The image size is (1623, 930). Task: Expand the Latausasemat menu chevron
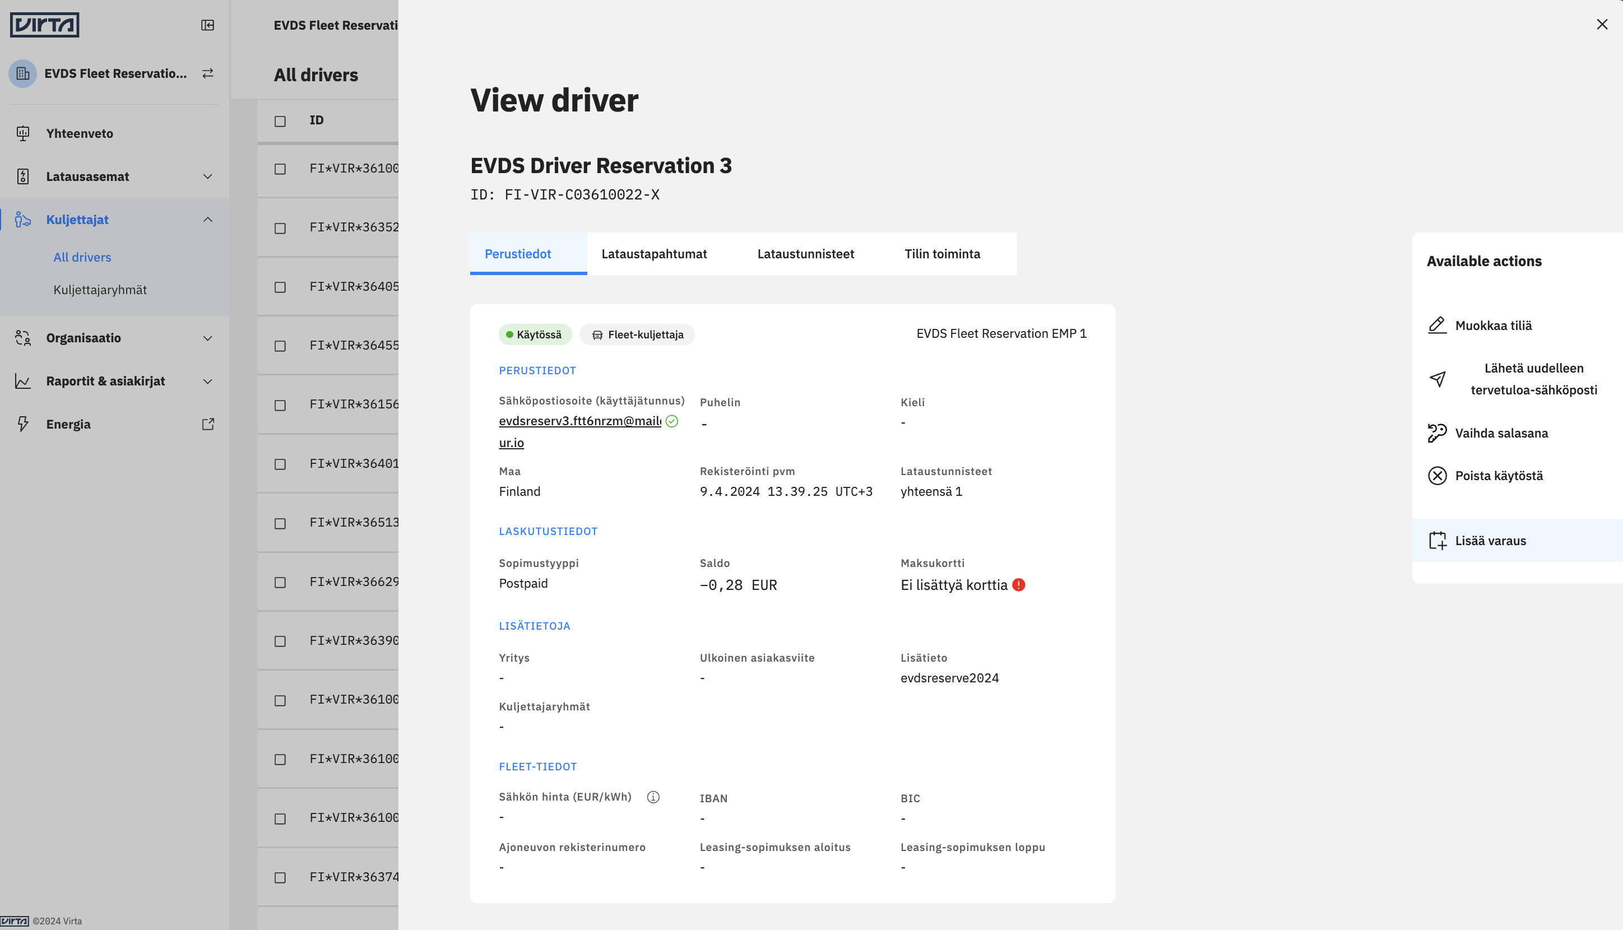click(208, 176)
